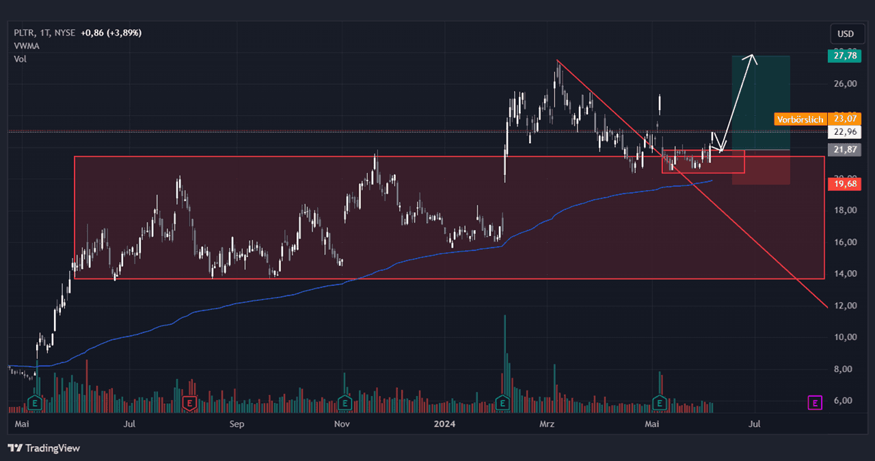Click the purple upcoming earnings E marker
875x461 pixels.
click(x=815, y=403)
